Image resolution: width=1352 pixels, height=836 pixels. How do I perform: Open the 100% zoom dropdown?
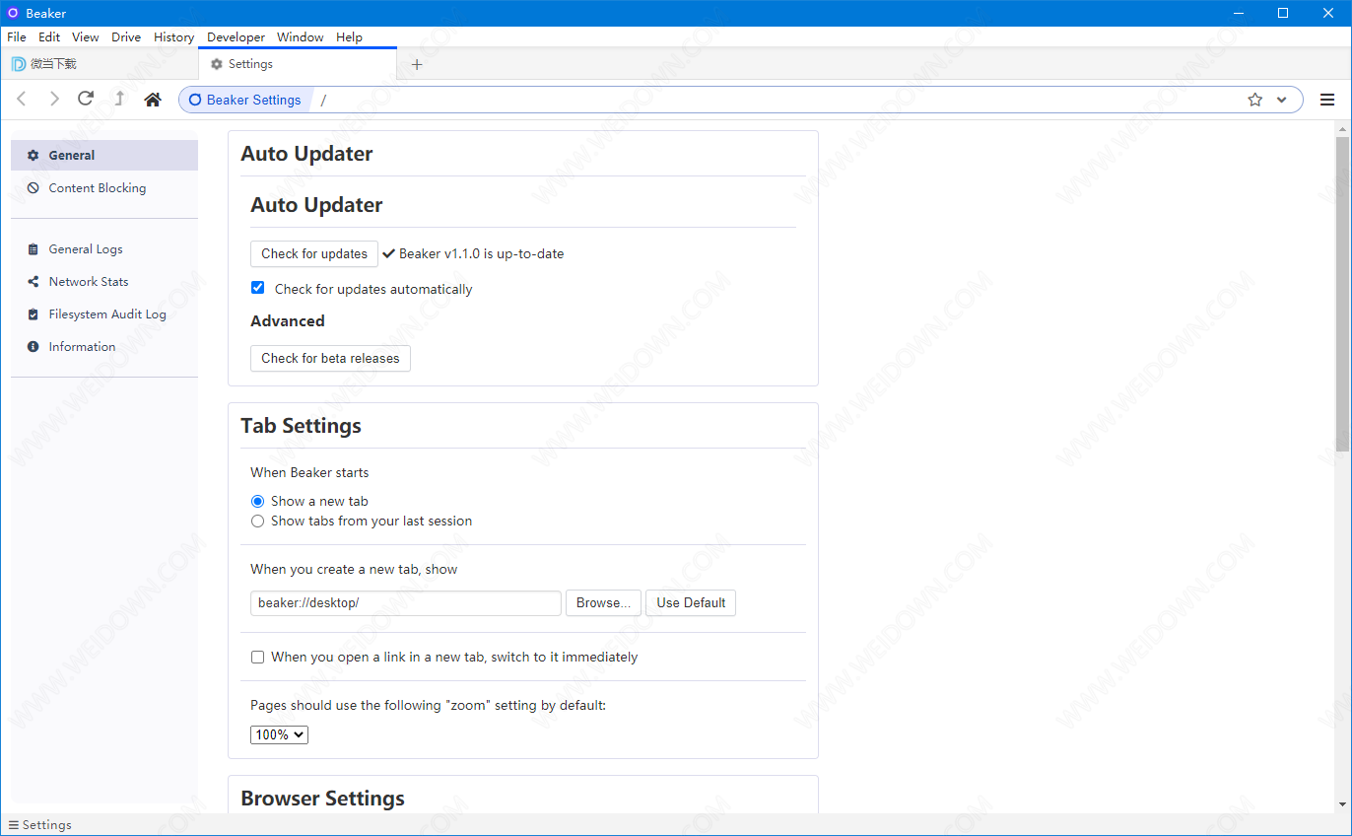click(x=279, y=734)
